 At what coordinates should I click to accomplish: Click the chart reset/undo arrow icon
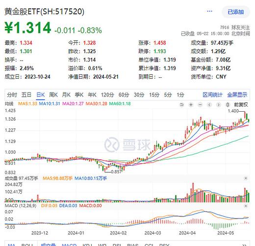click(x=181, y=104)
